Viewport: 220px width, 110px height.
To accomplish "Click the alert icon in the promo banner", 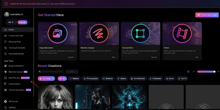I will [x=6, y=4].
